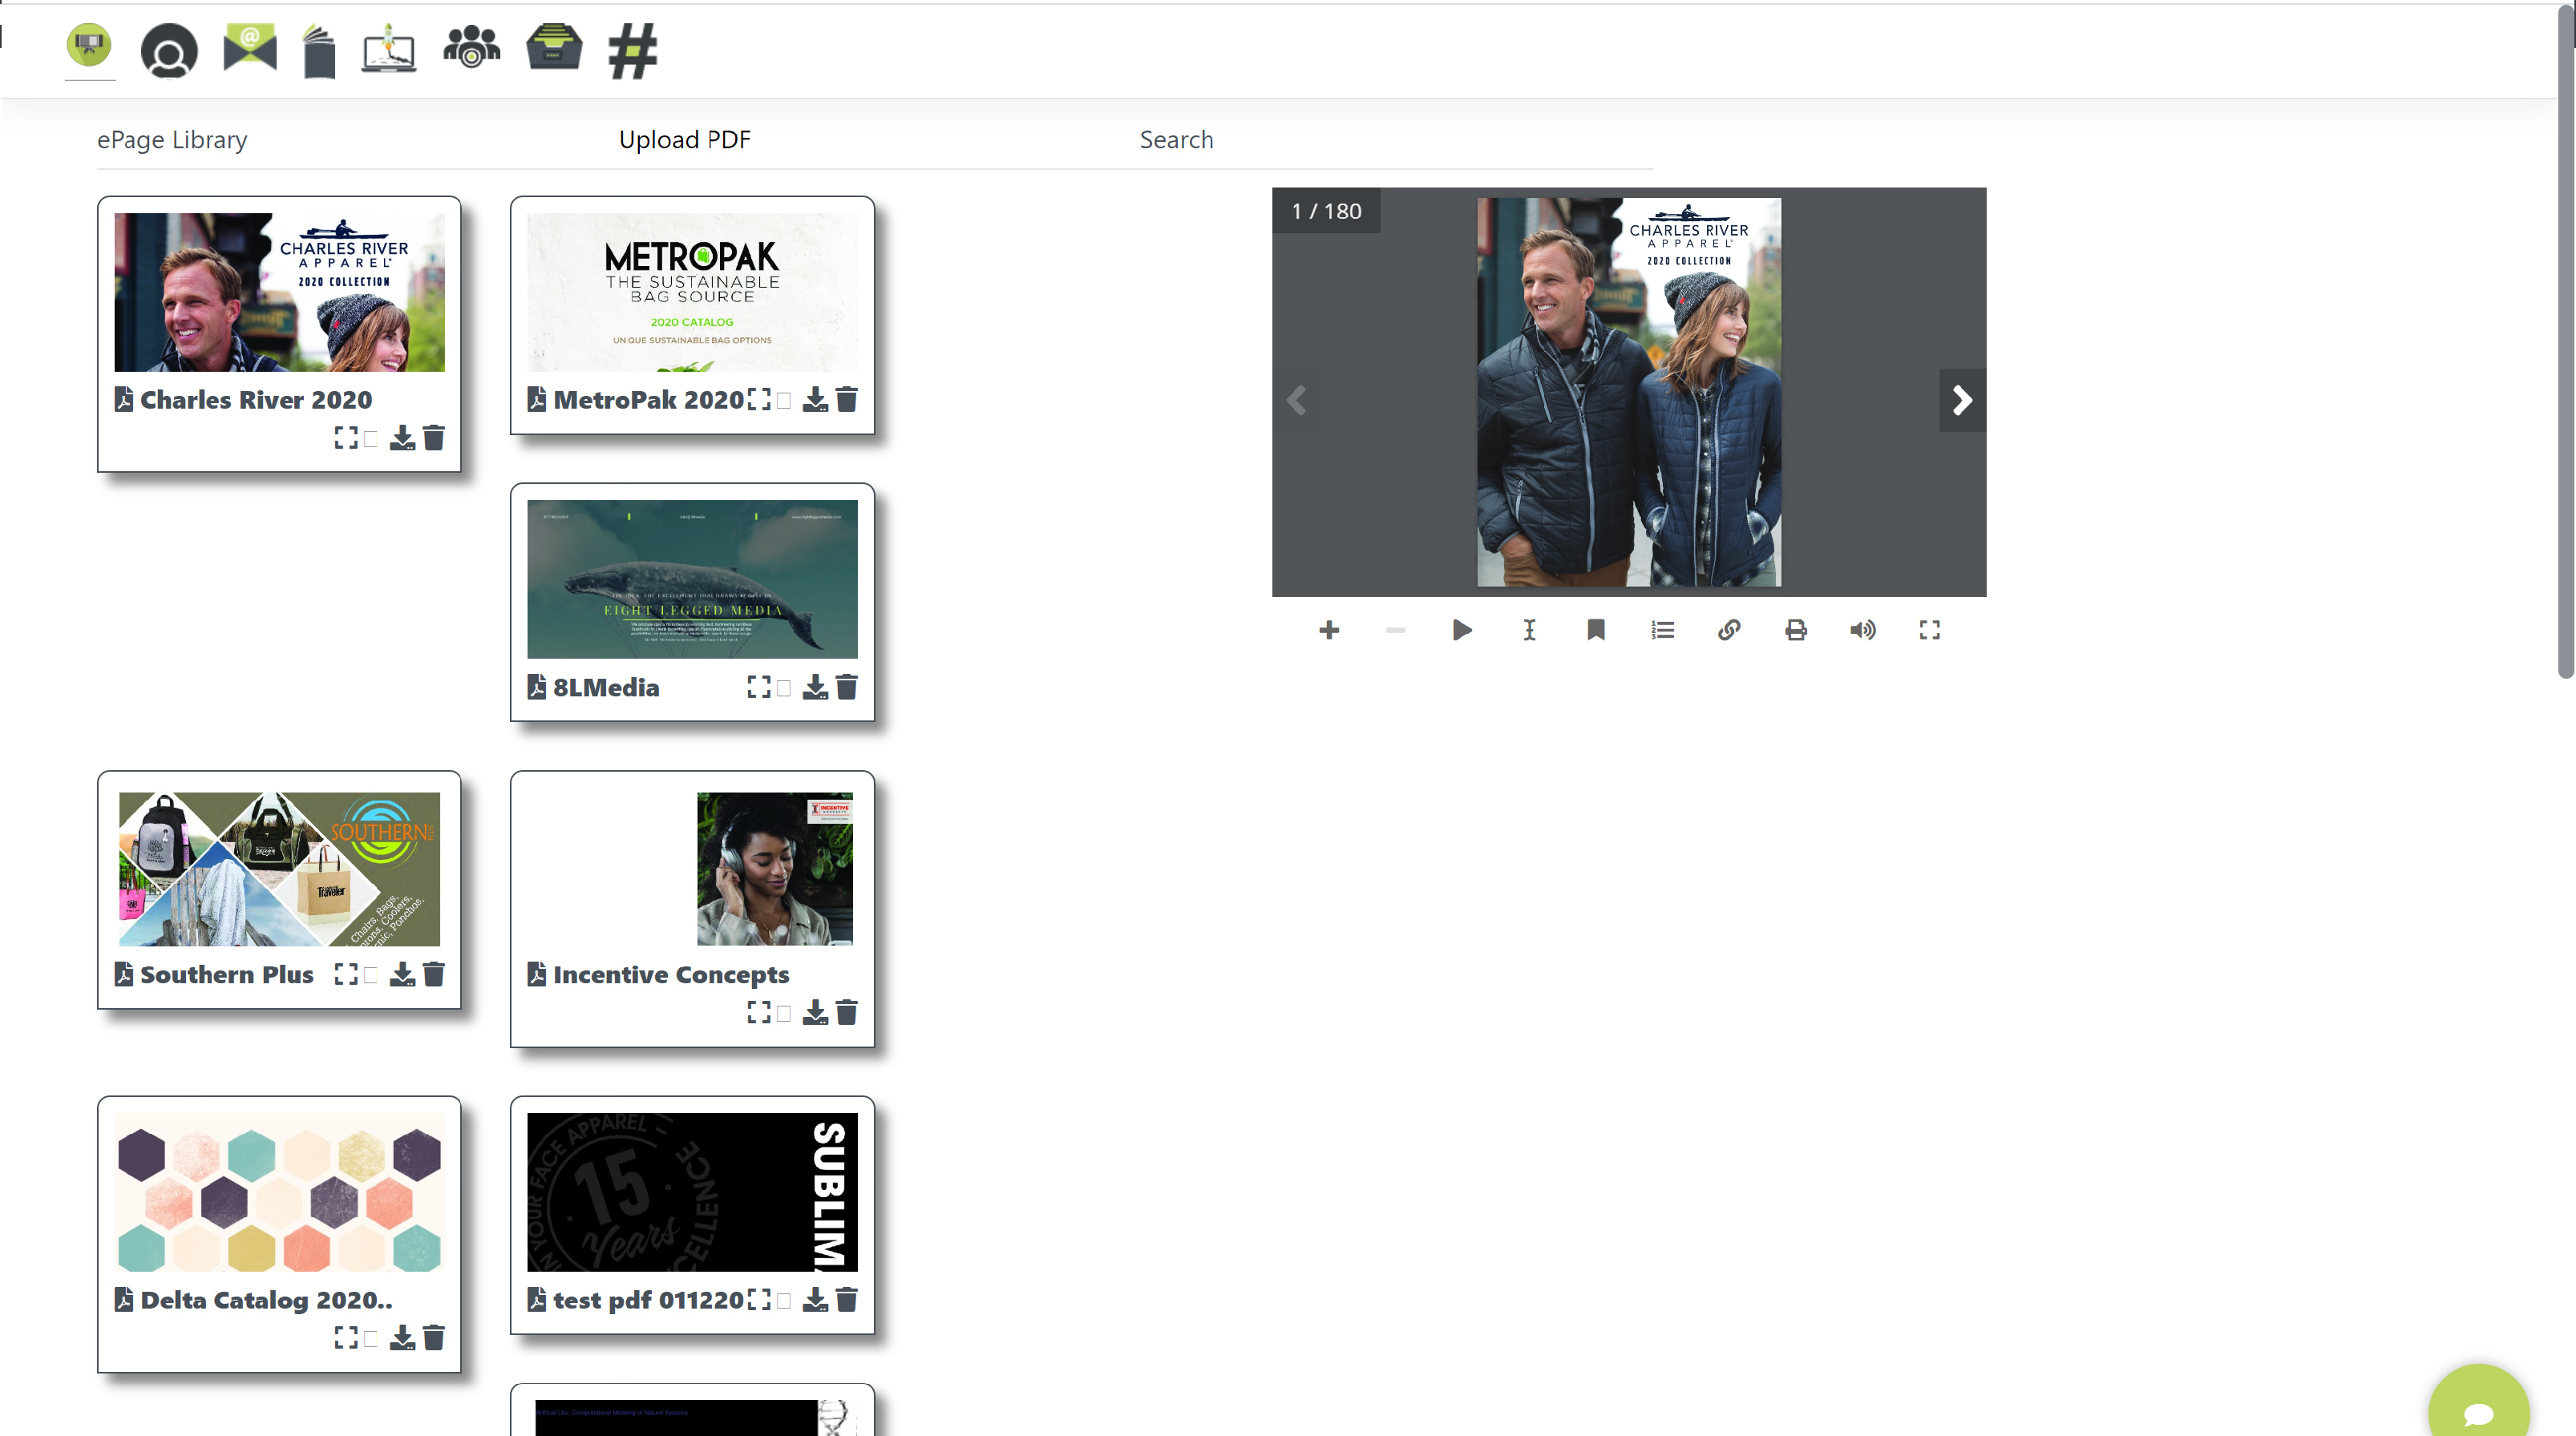Screen dimensions: 2576x1436
Task: Expand viewer to fullscreen via toolbar icon
Action: click(x=1930, y=630)
